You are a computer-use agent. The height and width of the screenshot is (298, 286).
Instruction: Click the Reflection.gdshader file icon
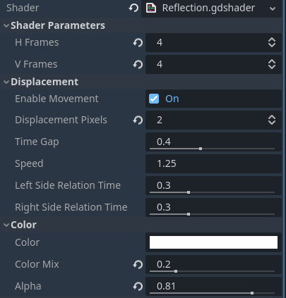(x=151, y=8)
